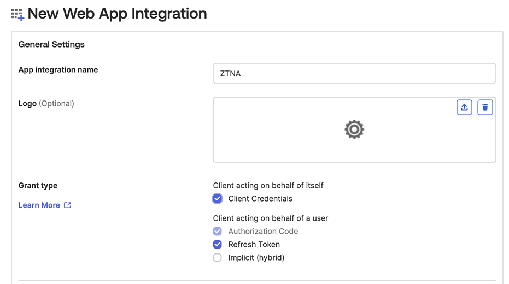Click the Logo (Optional) label
Viewport: 509px width, 284px height.
(x=46, y=104)
